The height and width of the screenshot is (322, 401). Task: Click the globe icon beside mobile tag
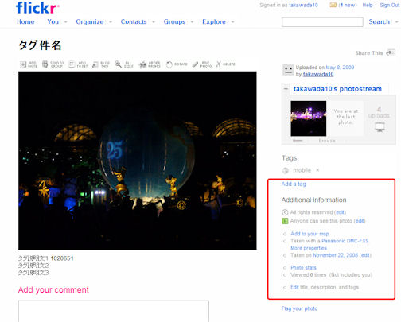pyautogui.click(x=286, y=170)
